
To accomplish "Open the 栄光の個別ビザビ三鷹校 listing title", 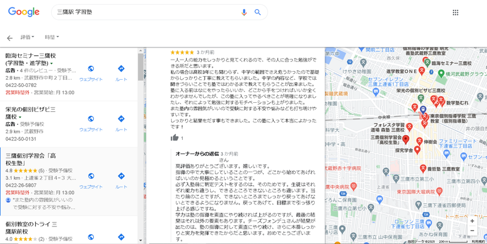I will [x=30, y=113].
